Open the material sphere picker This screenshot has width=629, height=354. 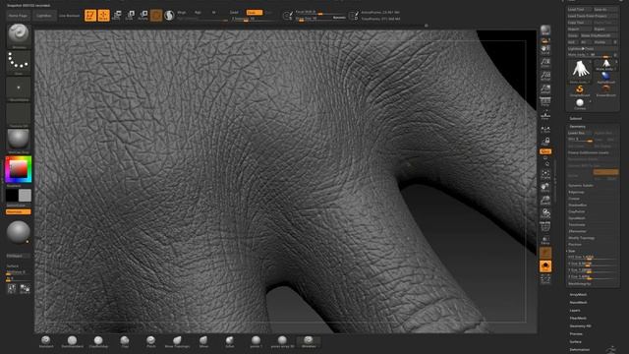coord(18,141)
